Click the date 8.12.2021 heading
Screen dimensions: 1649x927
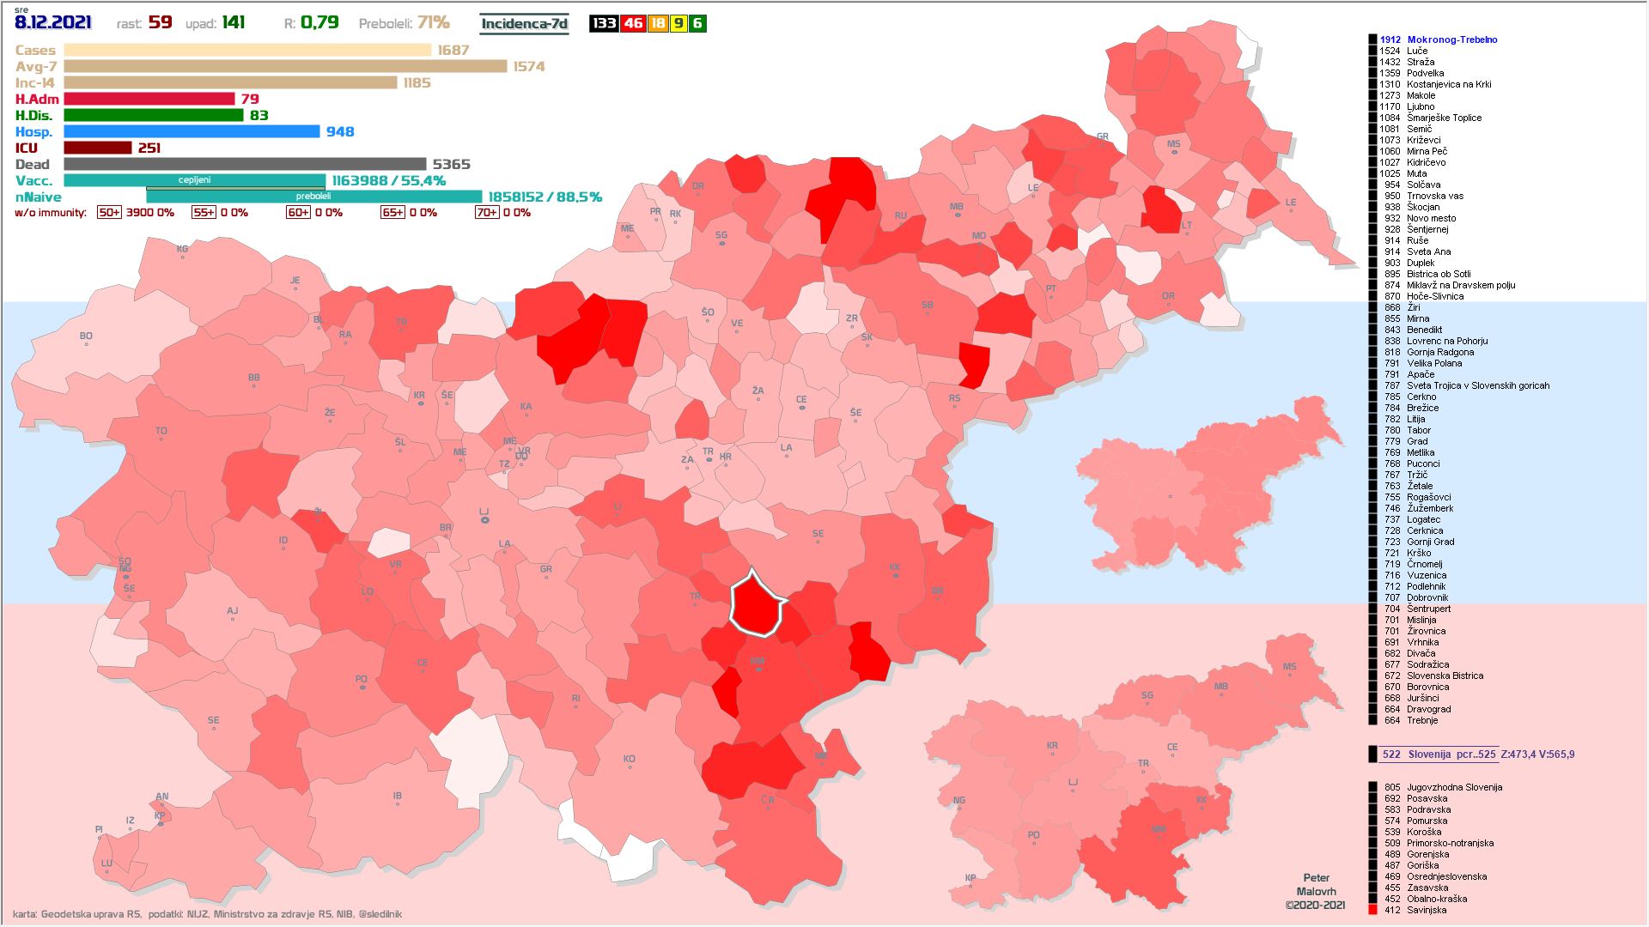point(53,22)
